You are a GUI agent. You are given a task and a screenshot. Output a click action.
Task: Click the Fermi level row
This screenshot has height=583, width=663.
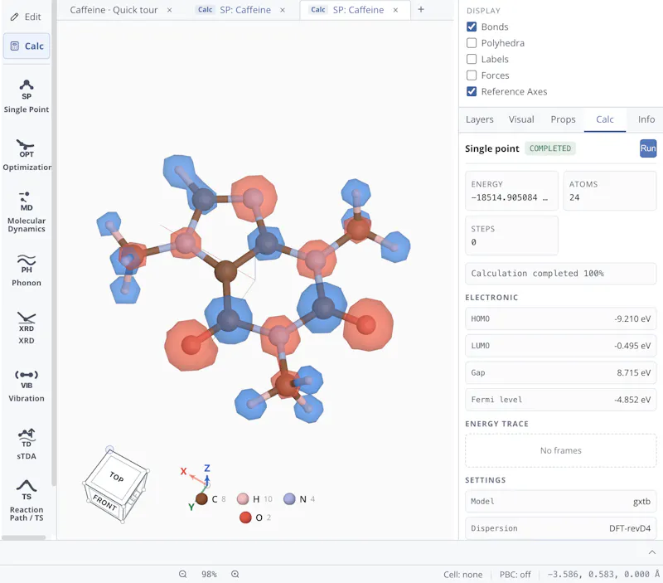tap(561, 400)
